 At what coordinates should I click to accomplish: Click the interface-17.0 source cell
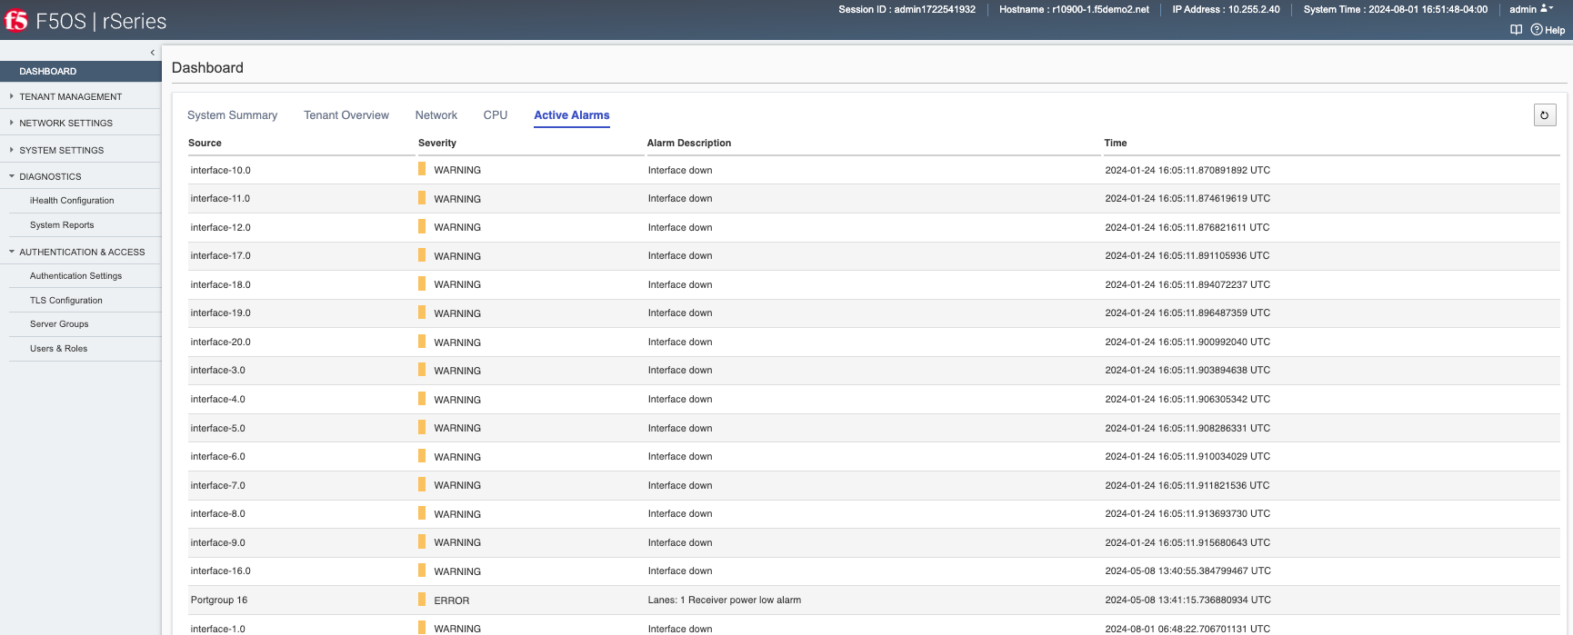(x=221, y=255)
